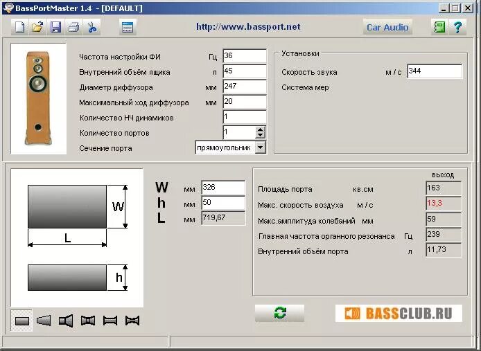Click the scissors cut icon
481x351 pixels.
(x=91, y=27)
